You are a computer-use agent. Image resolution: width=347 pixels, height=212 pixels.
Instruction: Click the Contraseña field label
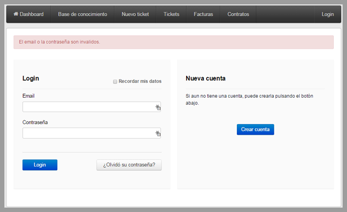(35, 122)
